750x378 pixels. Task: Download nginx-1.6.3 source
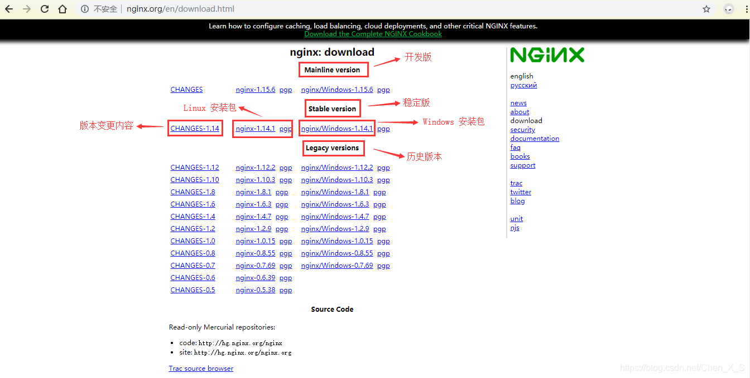[253, 204]
